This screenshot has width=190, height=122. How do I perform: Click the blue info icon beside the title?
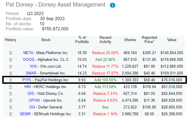coord(112,5)
